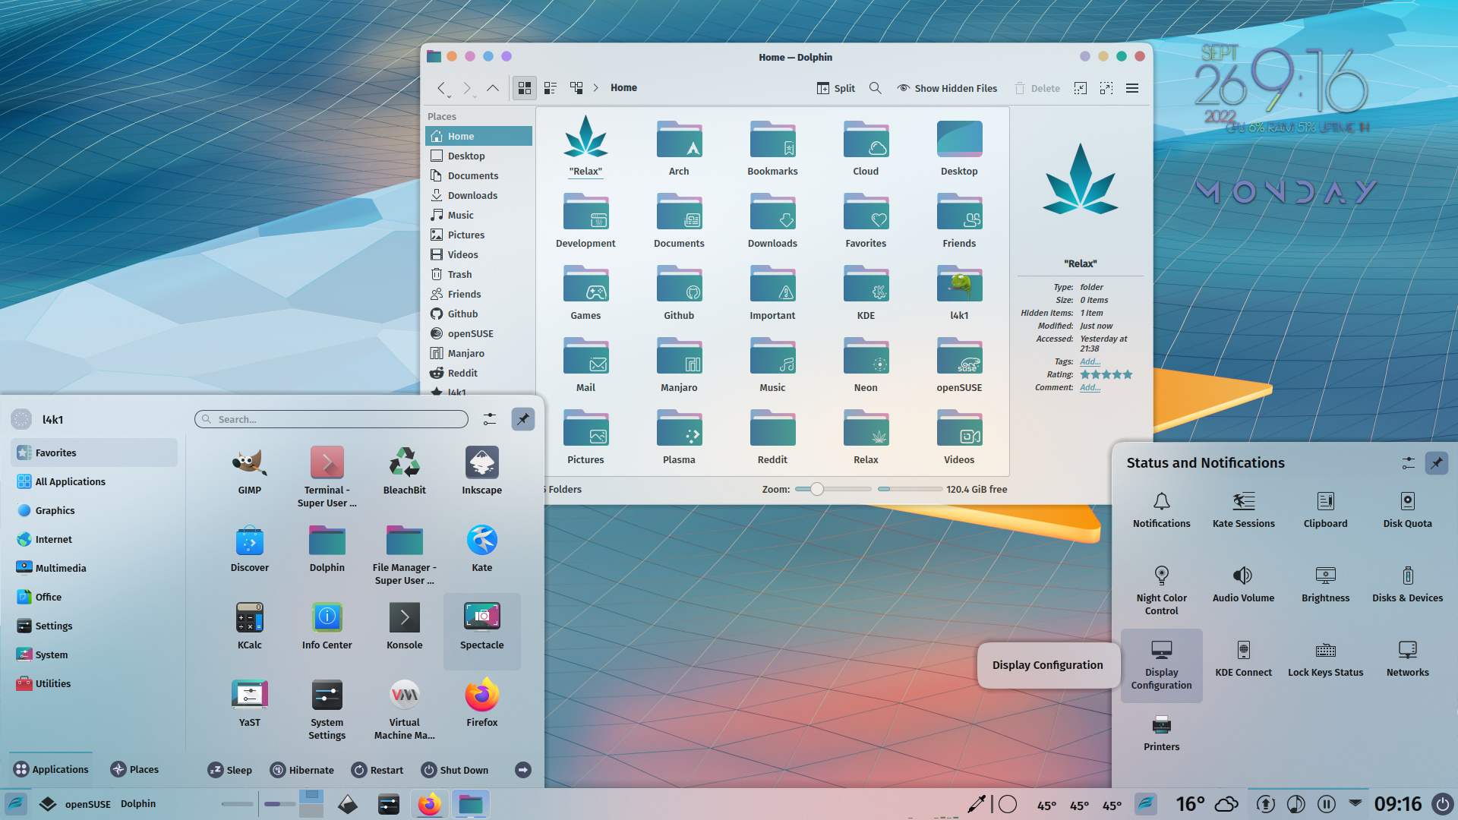Open Brightness applet

[x=1325, y=584]
